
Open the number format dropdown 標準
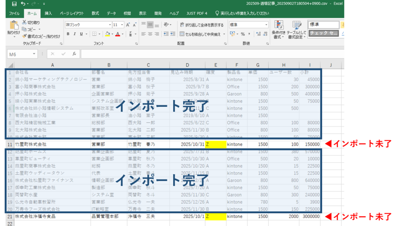click(266, 25)
